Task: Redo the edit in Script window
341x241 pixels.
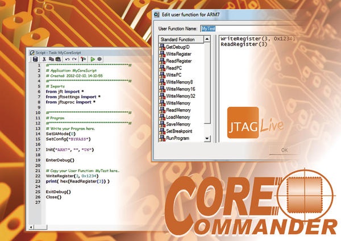Action: click(x=74, y=59)
